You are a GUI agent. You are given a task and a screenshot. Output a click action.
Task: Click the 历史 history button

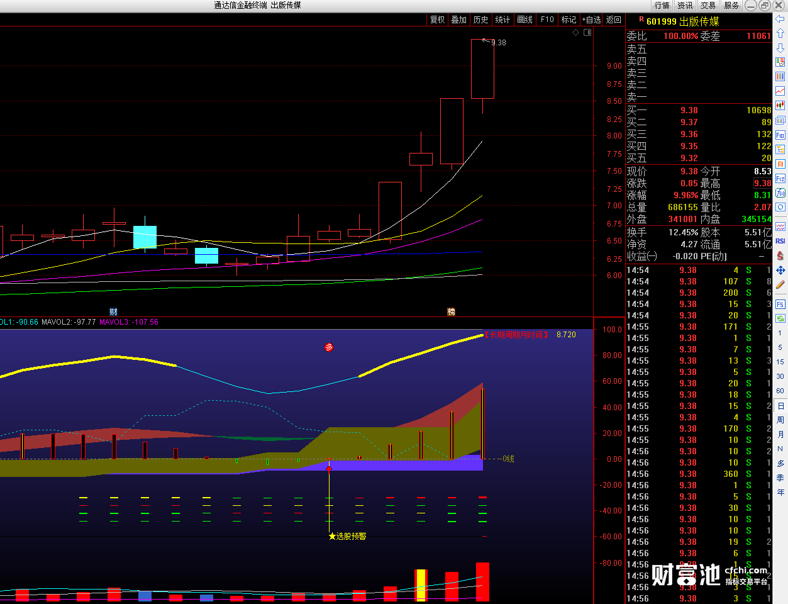coord(481,20)
